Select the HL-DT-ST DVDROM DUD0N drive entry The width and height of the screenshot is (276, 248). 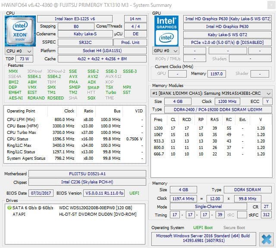pos(75,214)
